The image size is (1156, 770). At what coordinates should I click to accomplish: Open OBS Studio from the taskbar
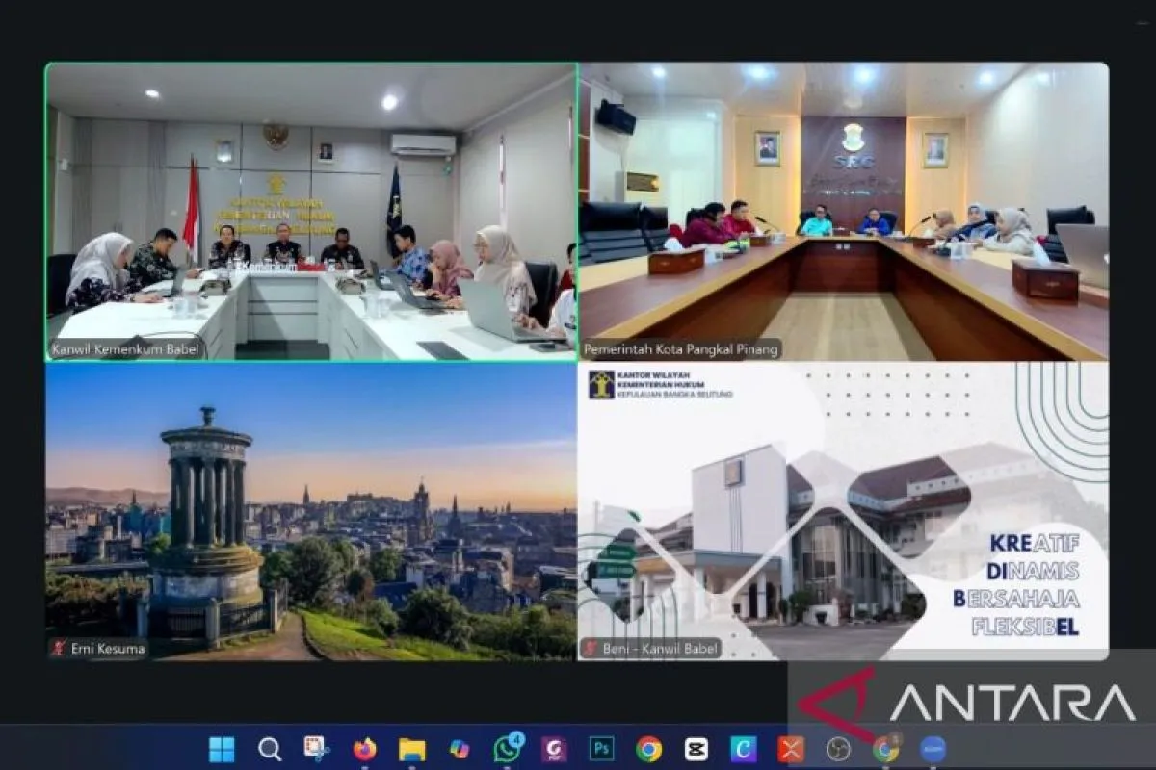click(838, 749)
